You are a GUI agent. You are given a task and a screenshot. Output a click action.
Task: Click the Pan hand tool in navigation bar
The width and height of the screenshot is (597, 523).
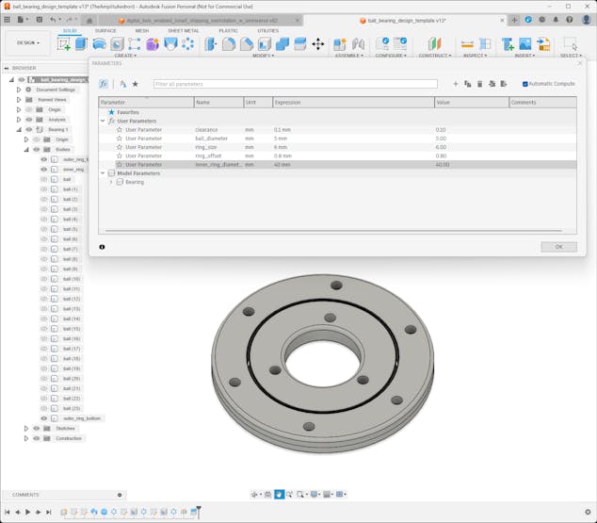point(280,494)
